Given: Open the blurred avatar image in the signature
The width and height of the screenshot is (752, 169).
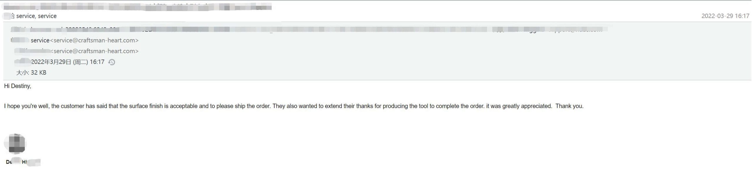Looking at the screenshot, I should pyautogui.click(x=15, y=144).
